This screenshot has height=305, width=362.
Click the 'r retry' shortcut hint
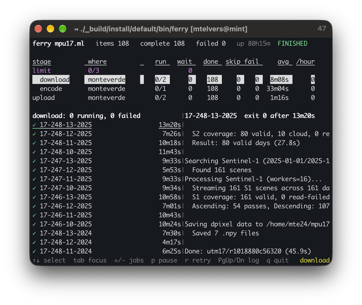pyautogui.click(x=198, y=260)
